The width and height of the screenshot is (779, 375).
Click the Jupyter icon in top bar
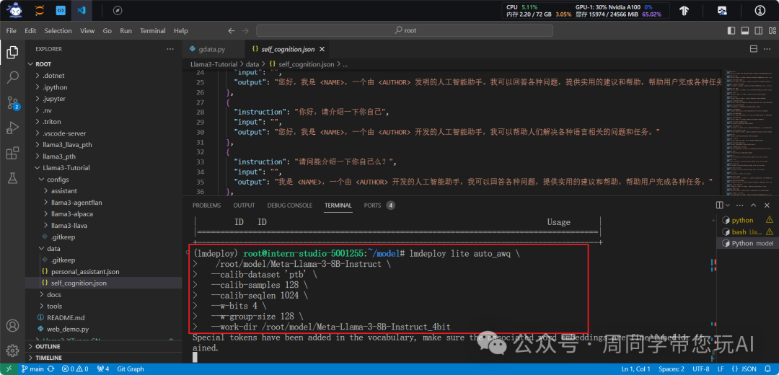(x=39, y=10)
